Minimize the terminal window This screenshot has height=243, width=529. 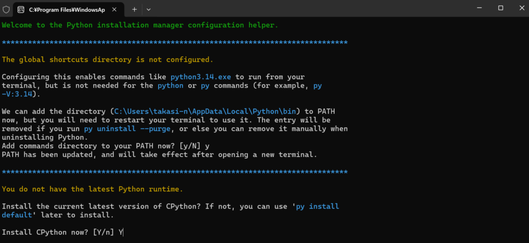(477, 8)
